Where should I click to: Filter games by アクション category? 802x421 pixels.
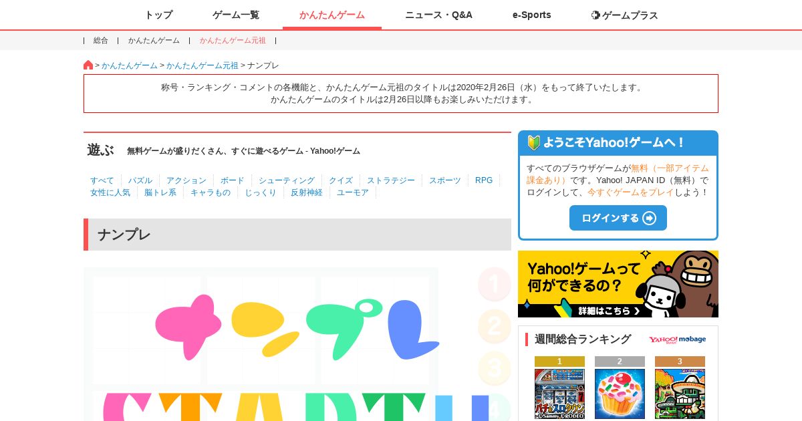tap(186, 180)
